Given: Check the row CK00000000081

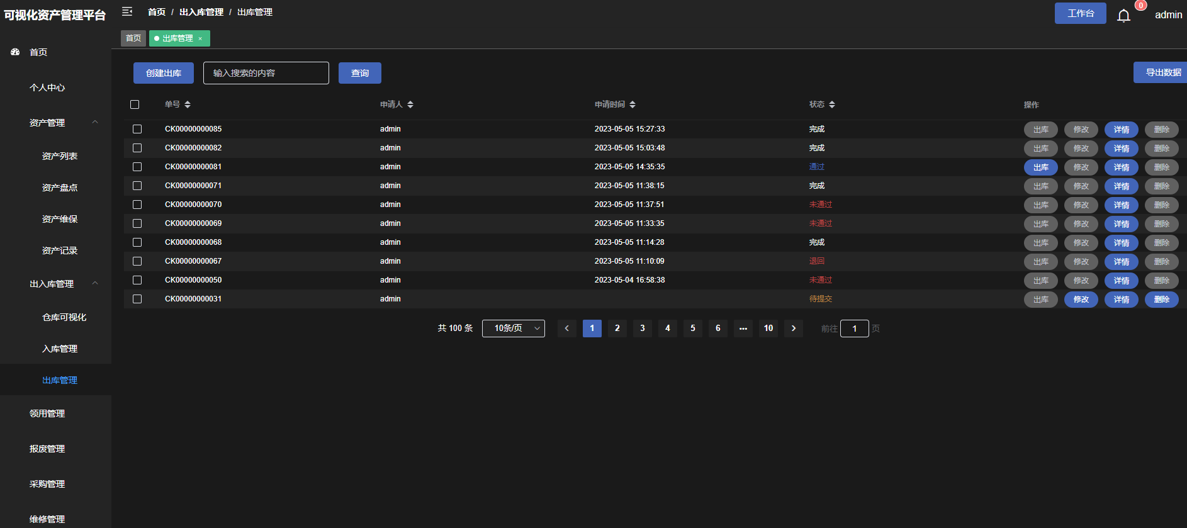Looking at the screenshot, I should (x=137, y=167).
